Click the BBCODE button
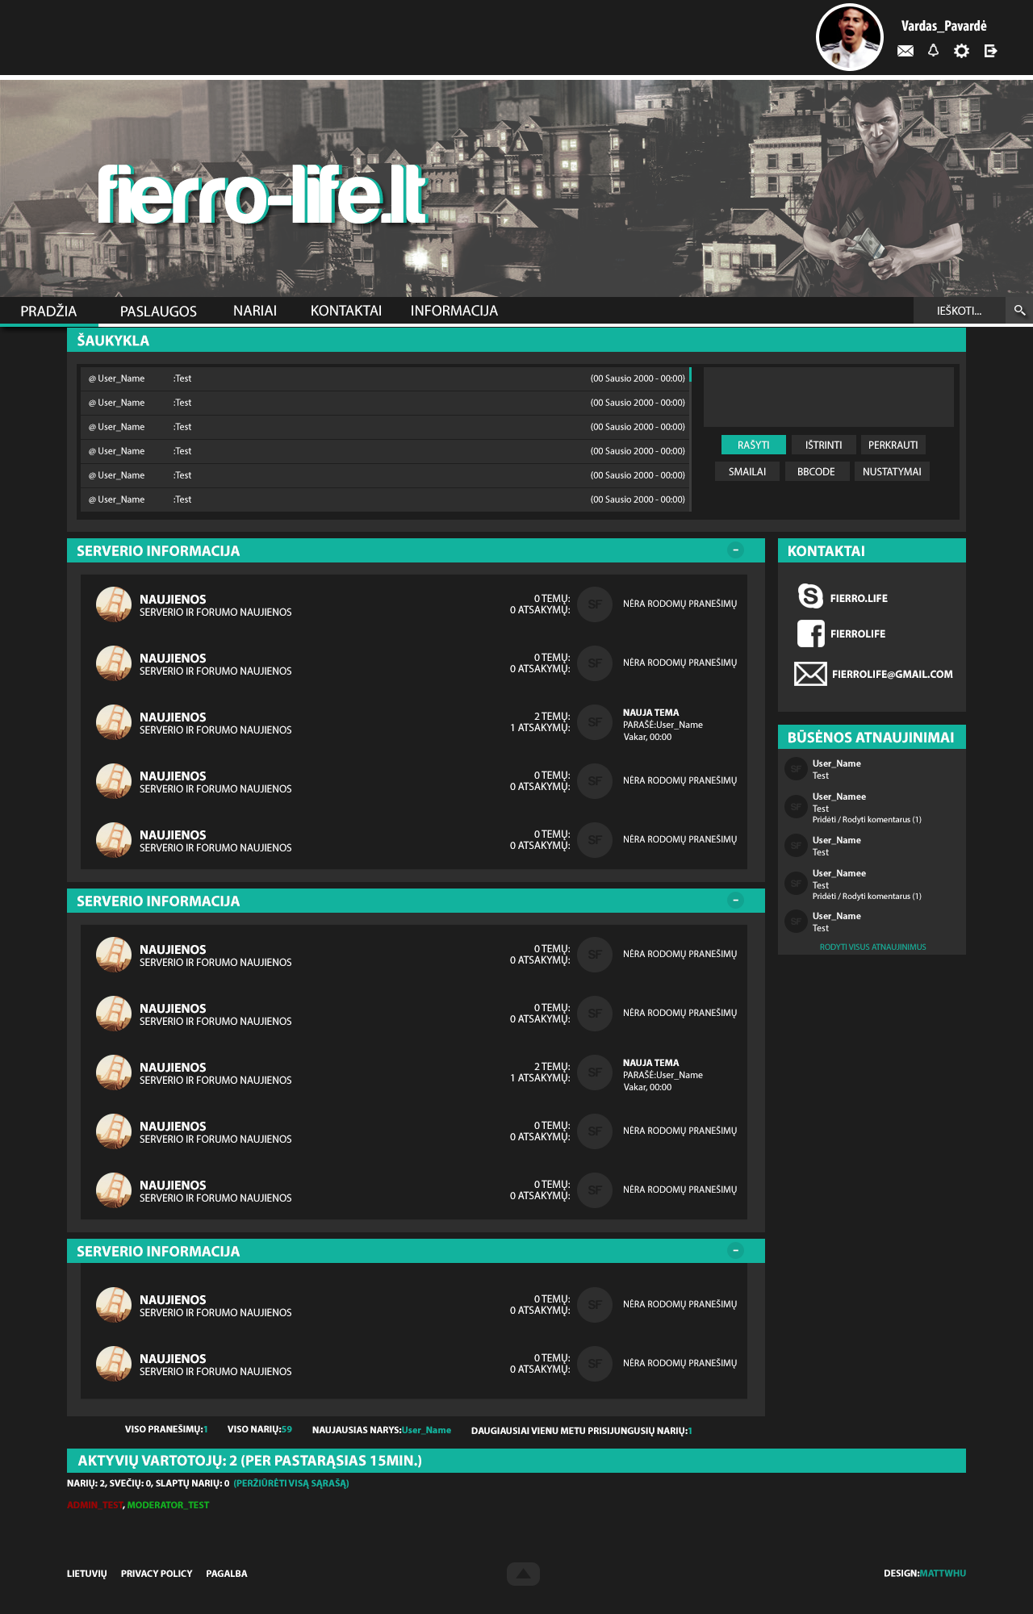Viewport: 1033px width, 1614px height. point(816,471)
